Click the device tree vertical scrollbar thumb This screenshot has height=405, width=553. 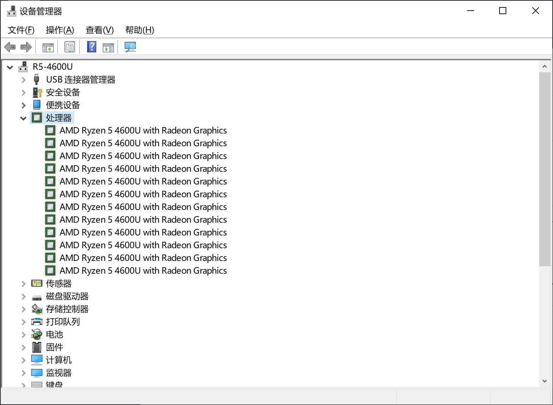pyautogui.click(x=545, y=169)
